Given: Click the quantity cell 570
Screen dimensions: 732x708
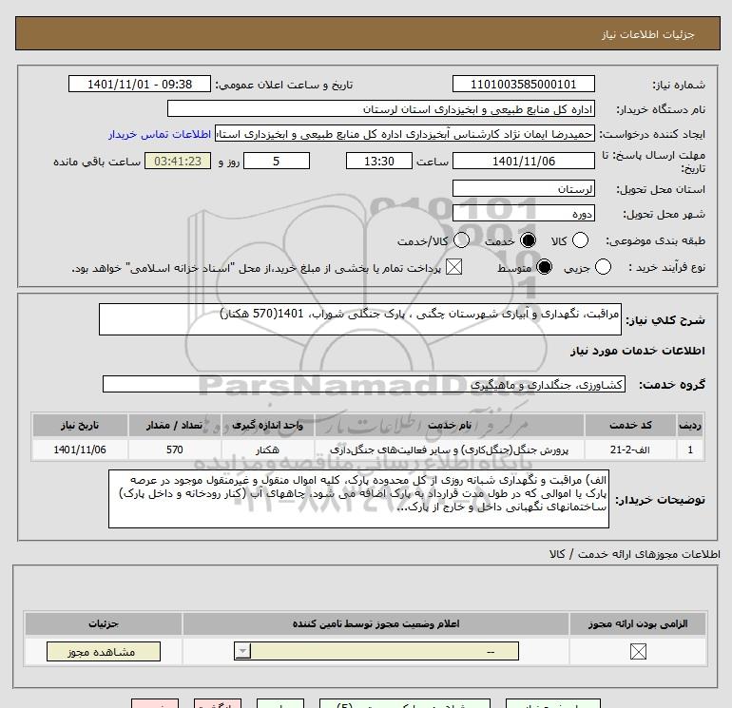Looking at the screenshot, I should [175, 450].
